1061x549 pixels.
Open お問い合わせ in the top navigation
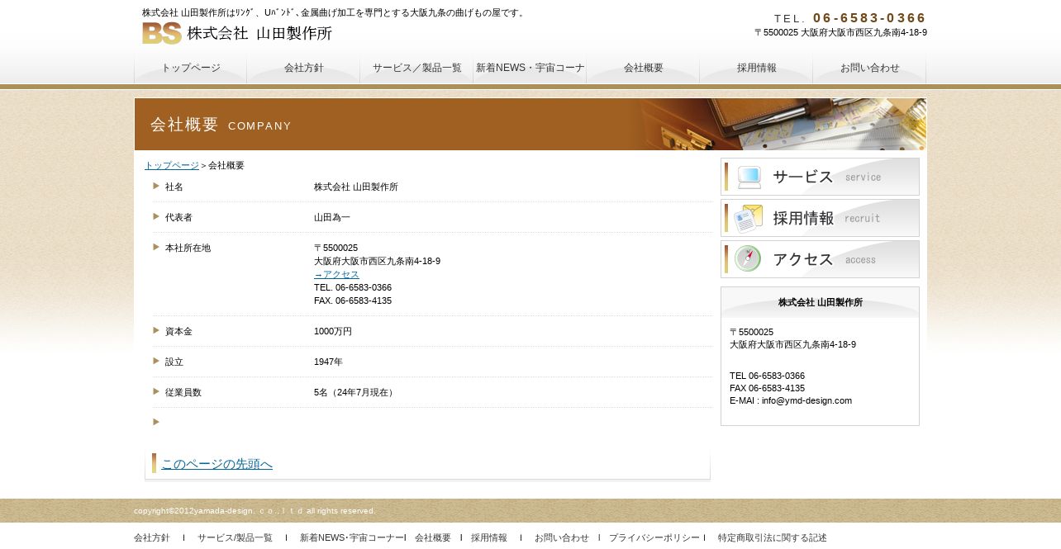point(870,68)
